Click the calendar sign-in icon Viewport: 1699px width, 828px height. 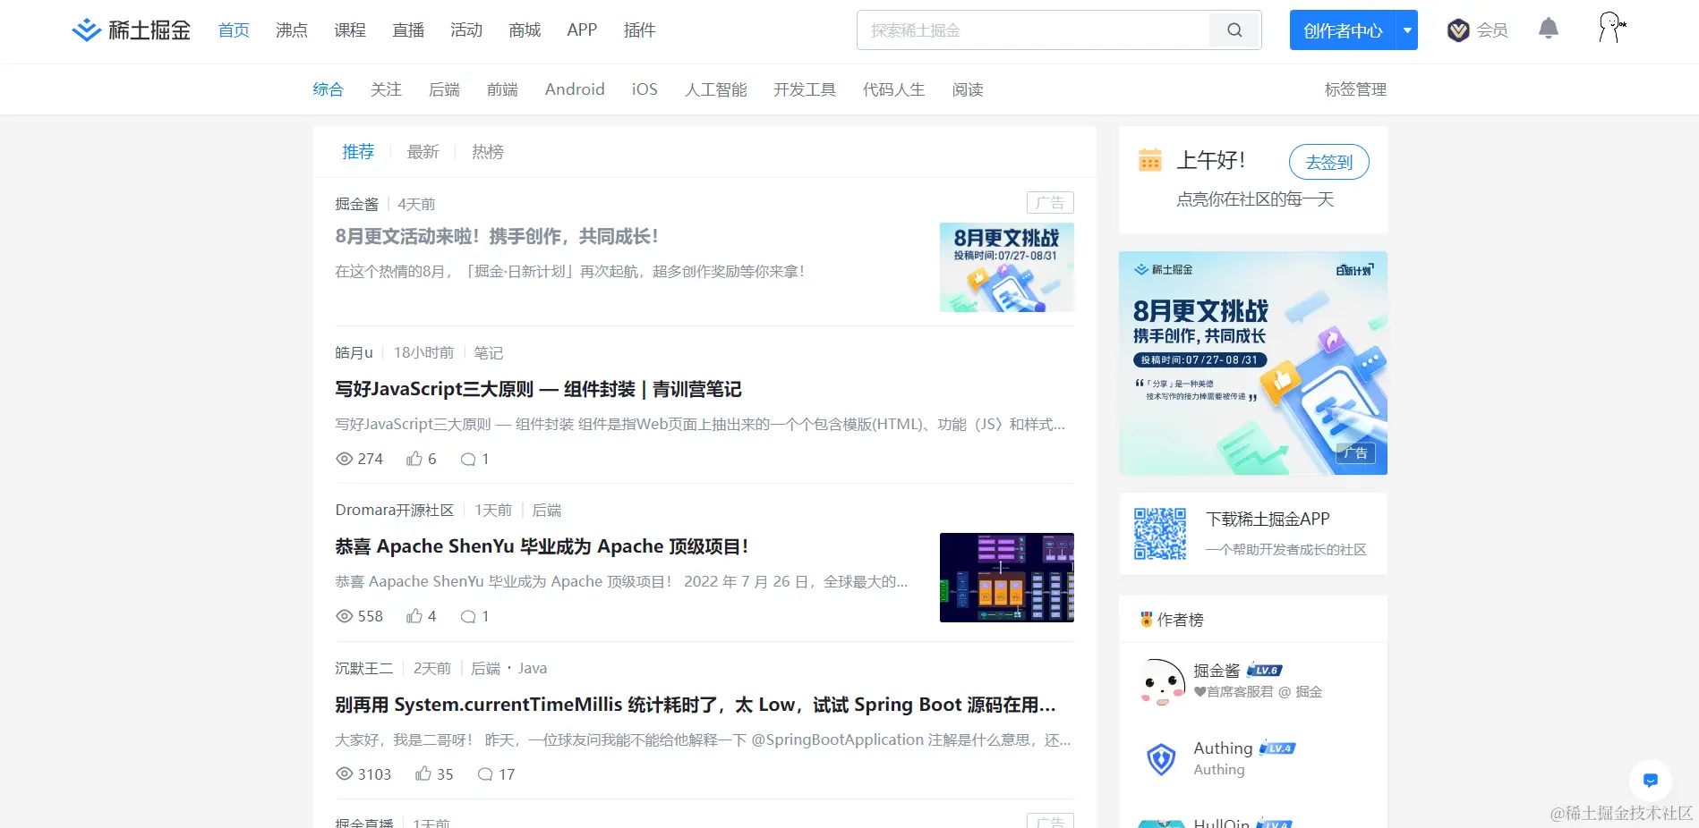click(1149, 160)
